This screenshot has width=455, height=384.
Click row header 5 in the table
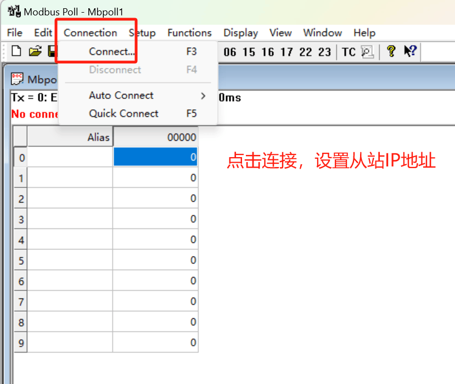(x=21, y=260)
